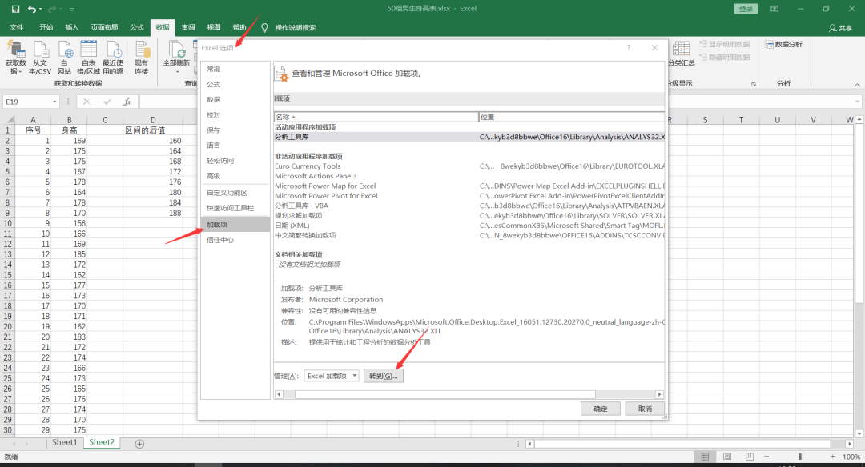Collapse the ribbon with the caret arrow
Screen dimensions: 865x467
tap(857, 84)
